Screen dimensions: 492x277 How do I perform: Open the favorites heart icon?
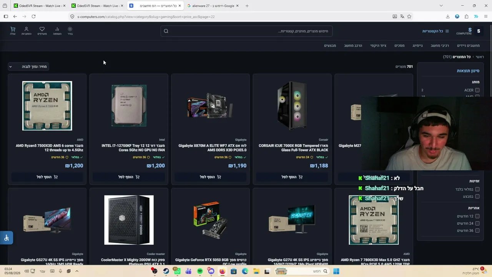(42, 31)
